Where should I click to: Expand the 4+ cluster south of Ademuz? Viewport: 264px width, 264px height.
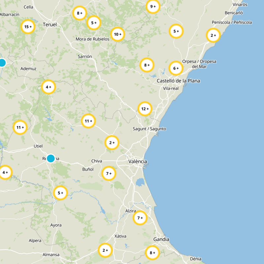[48, 87]
